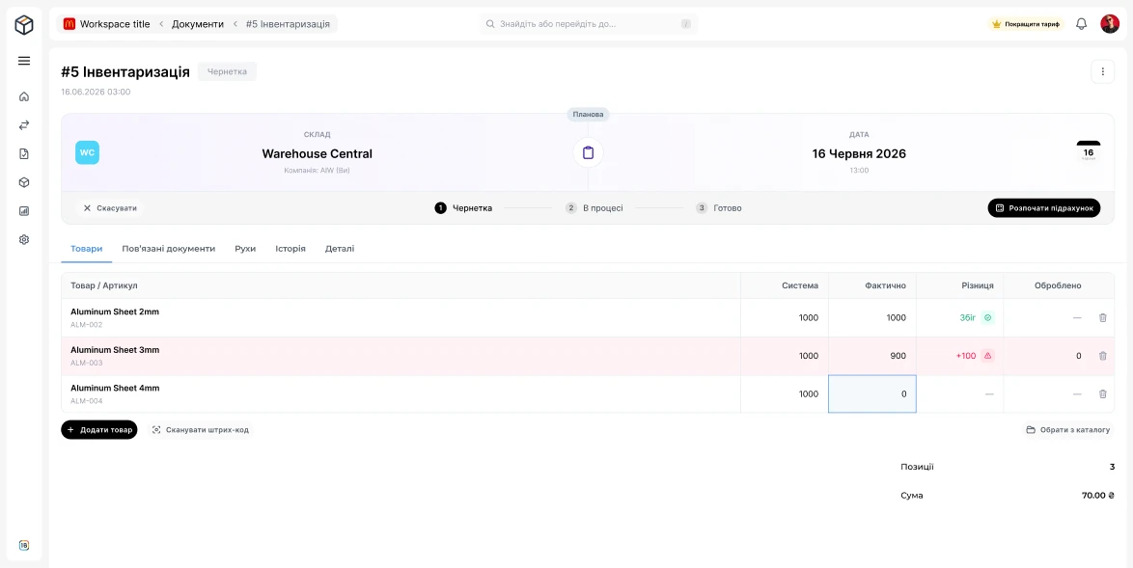Screen dimensions: 1133x568
Task: Open Деталі tab
Action: [340, 248]
